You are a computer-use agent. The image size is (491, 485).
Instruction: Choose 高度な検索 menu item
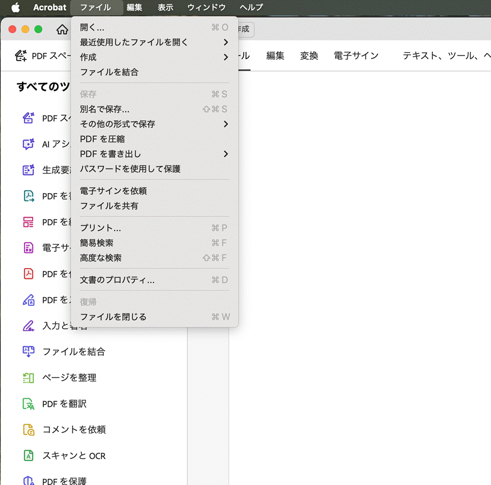click(x=154, y=258)
